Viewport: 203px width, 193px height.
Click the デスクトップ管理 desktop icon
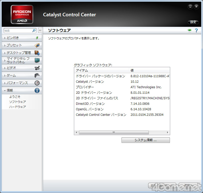click(37, 53)
